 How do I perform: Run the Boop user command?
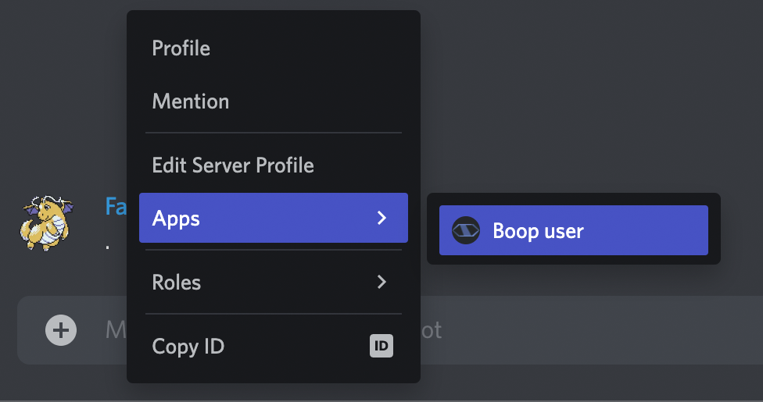(x=538, y=231)
